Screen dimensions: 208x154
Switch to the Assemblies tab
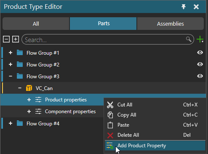coord(170,24)
